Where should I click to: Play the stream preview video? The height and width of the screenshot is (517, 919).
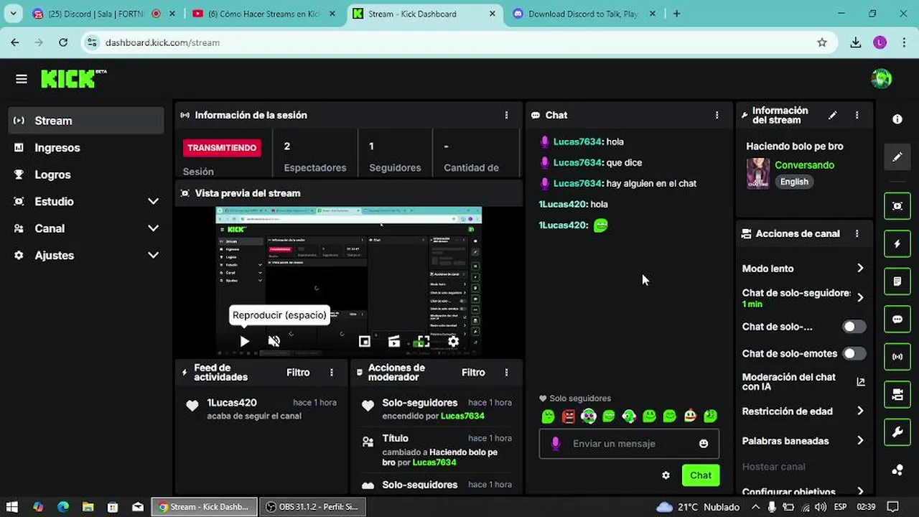click(x=244, y=342)
